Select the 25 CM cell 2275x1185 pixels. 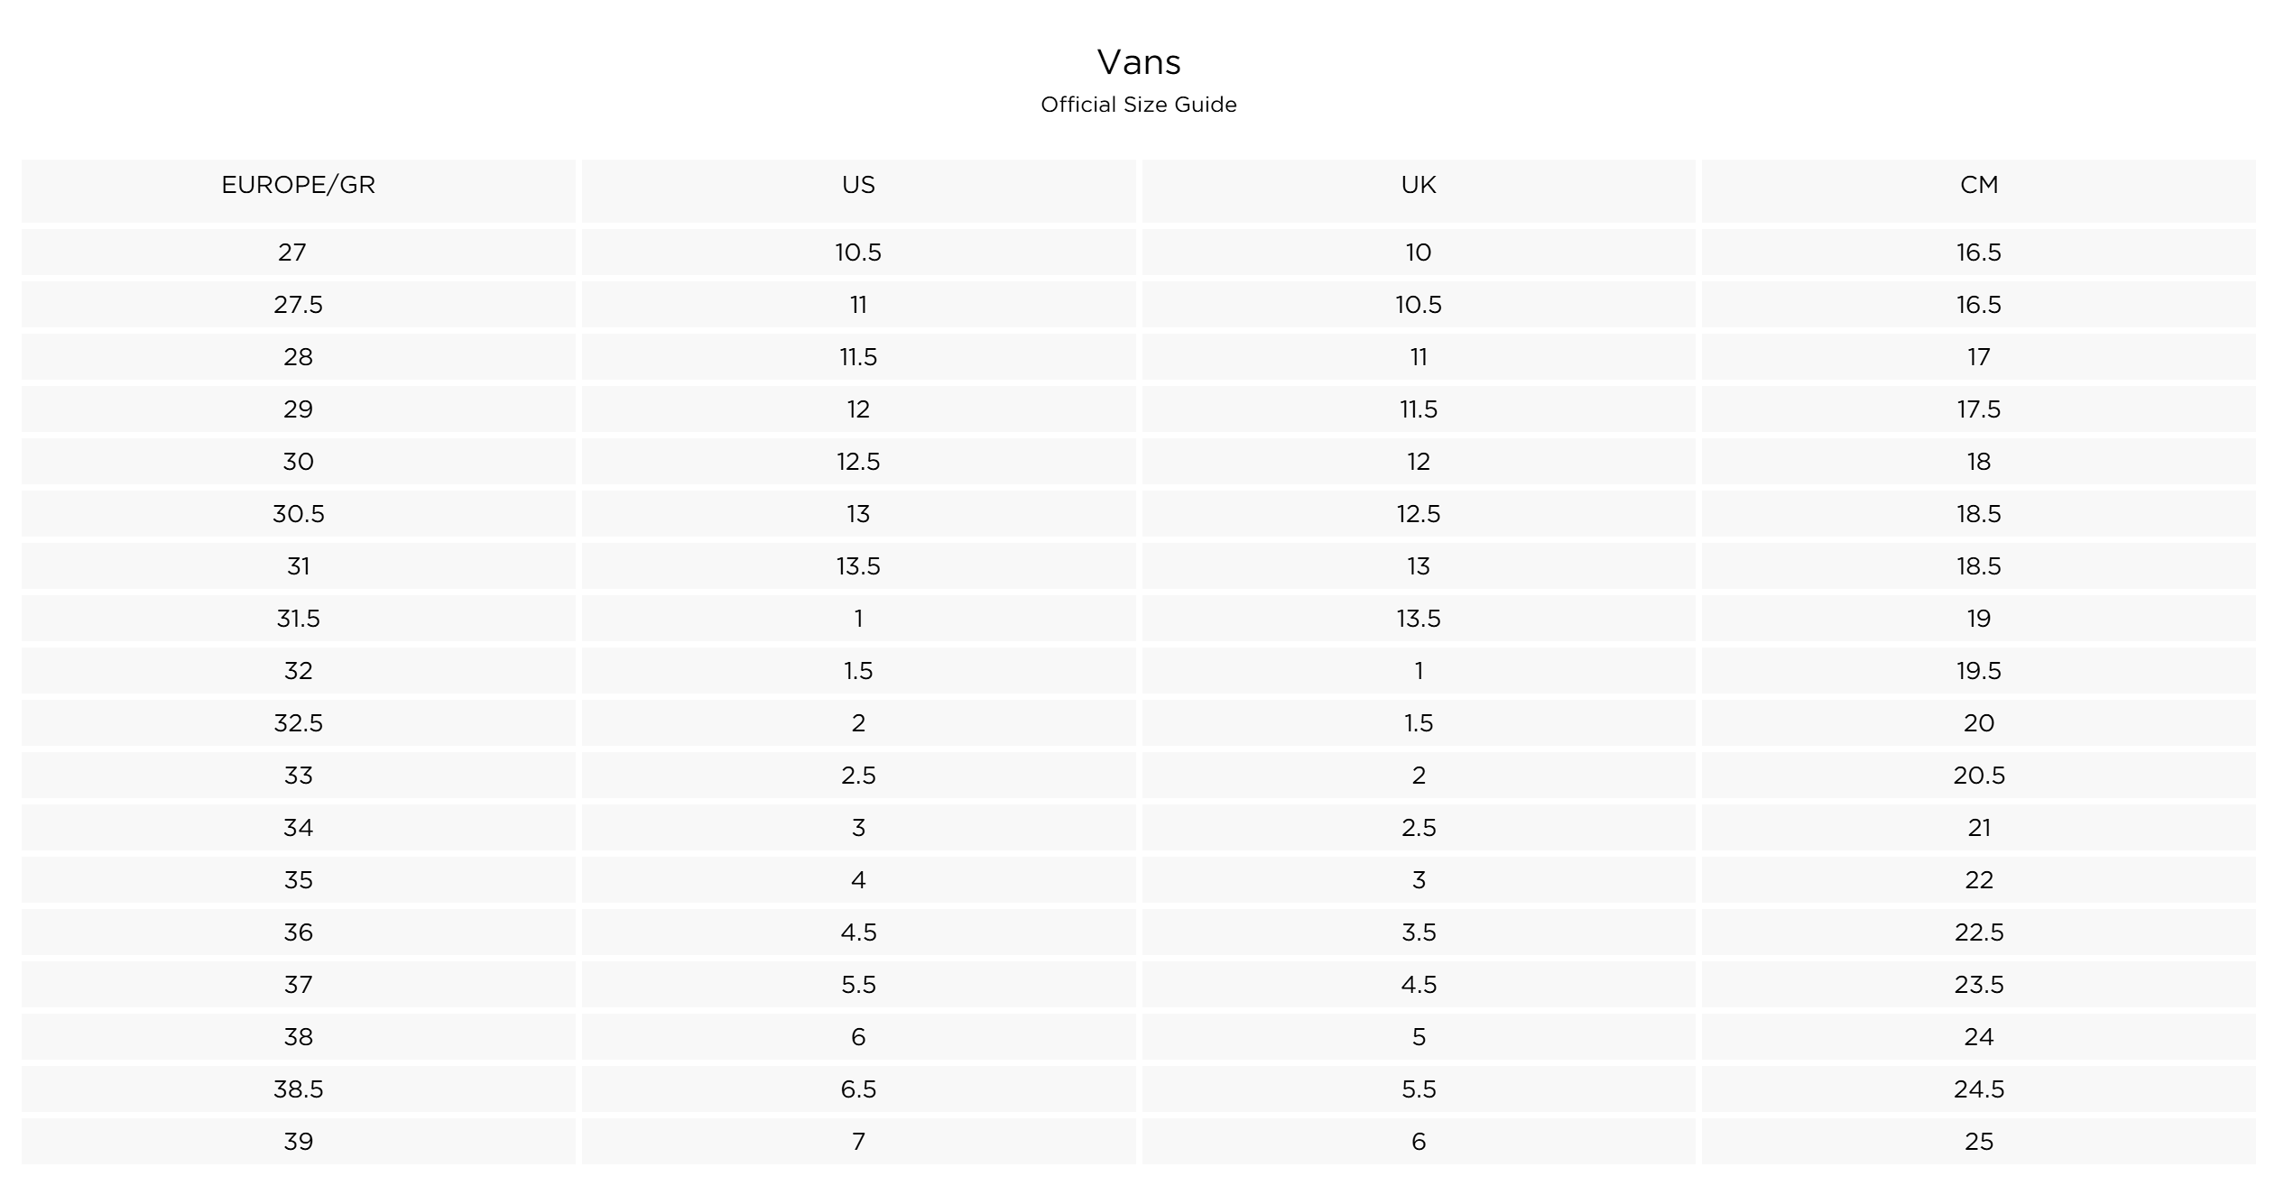[x=1979, y=1141]
